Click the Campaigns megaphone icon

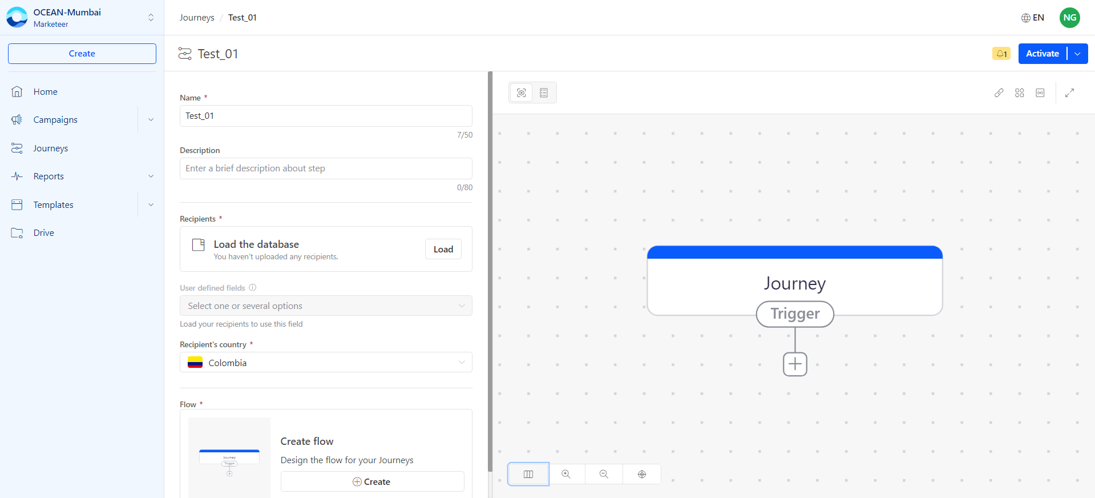pyautogui.click(x=17, y=119)
